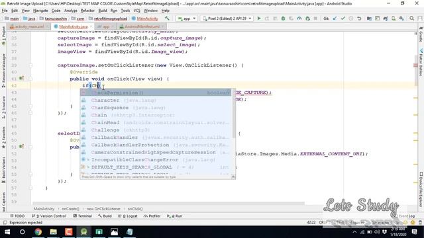
Task: Open Device File Explorer side tab
Action: [x=421, y=189]
